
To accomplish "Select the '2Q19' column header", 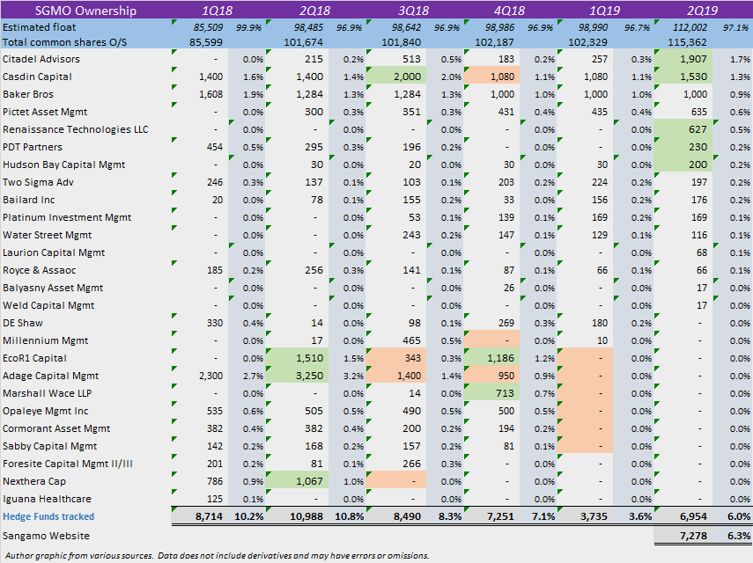I will point(703,10).
